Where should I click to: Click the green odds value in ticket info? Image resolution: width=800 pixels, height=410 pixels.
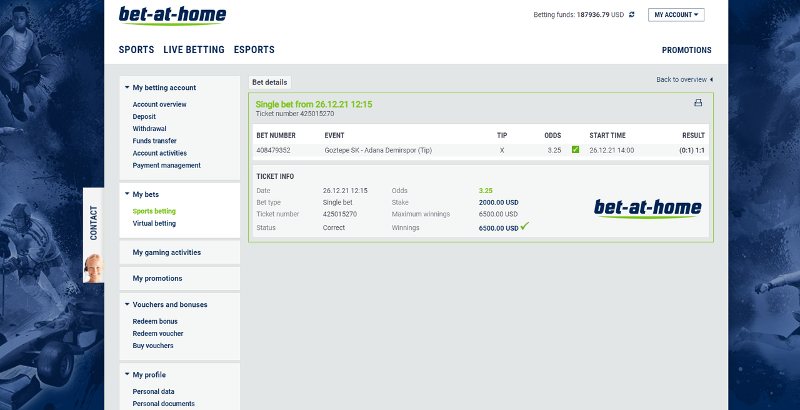486,191
